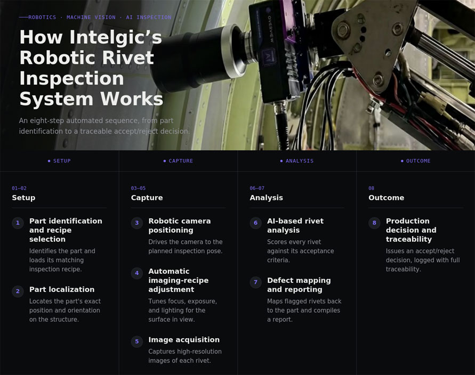Click the step 2 number badge
This screenshot has height=375, width=475.
tap(18, 291)
